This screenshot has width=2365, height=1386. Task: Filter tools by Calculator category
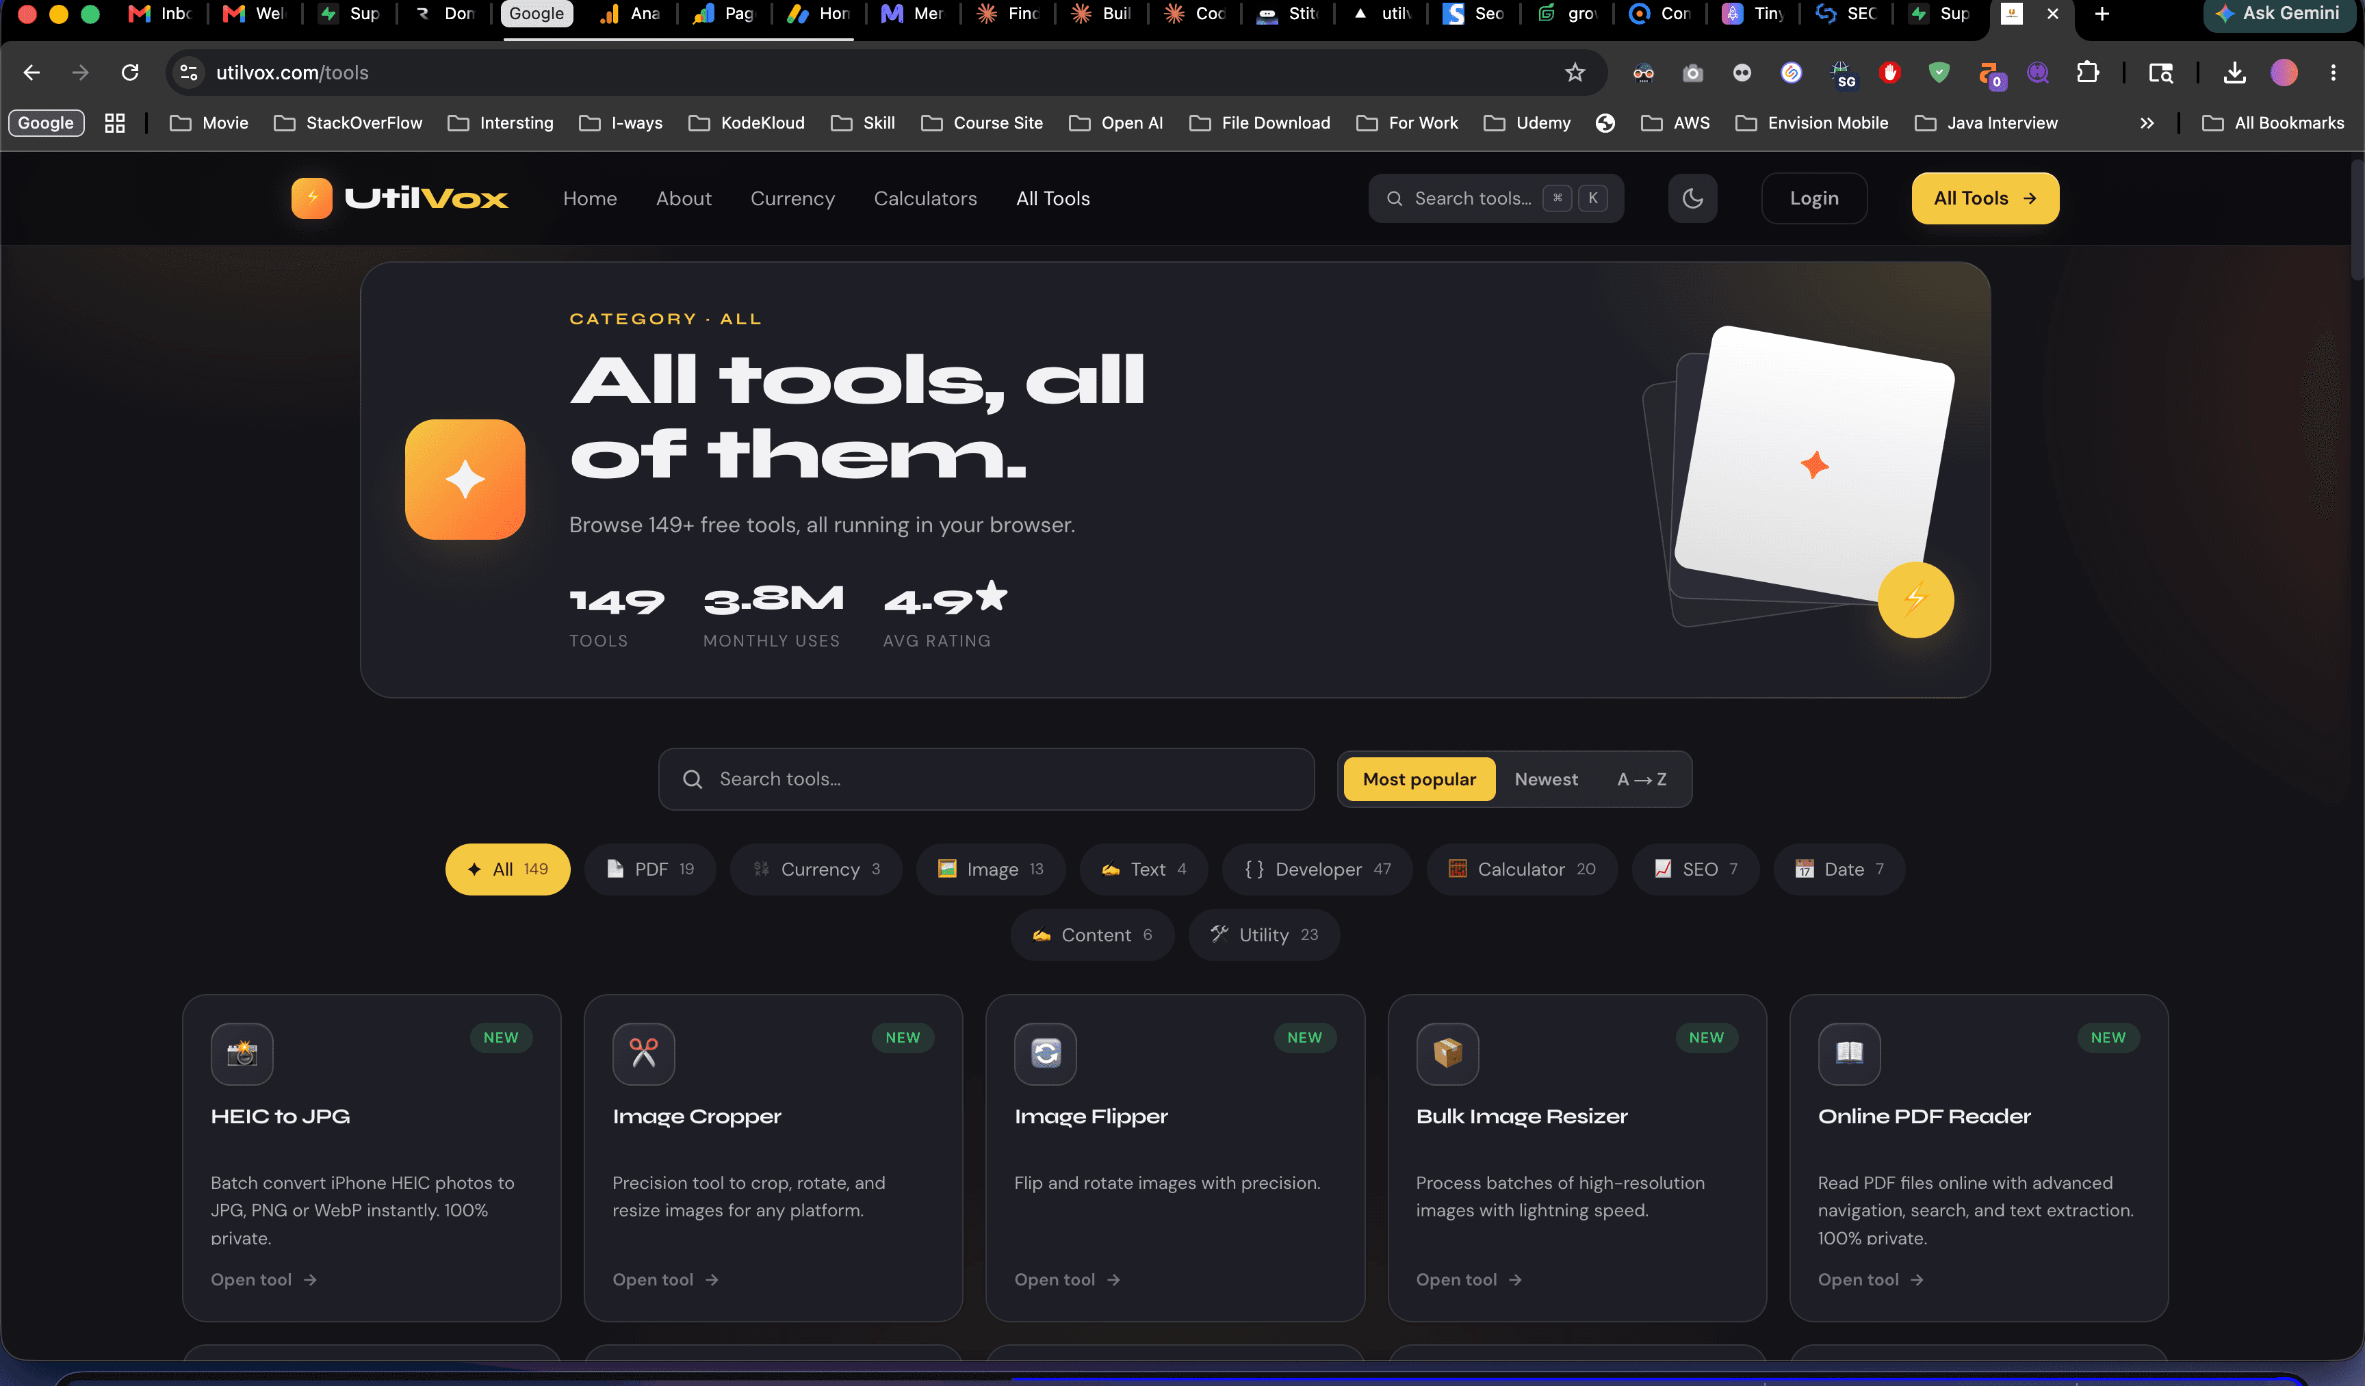1521,869
